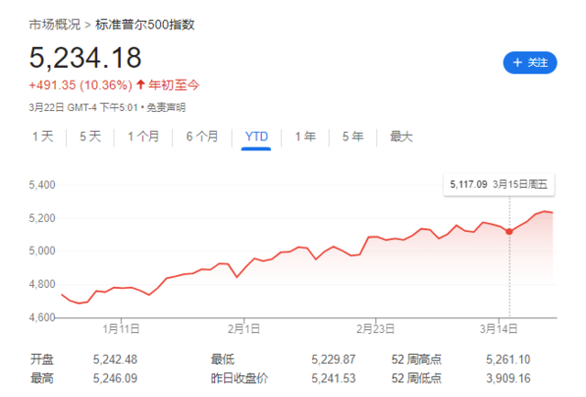Click the plus icon in the 关注 button
Image resolution: width=586 pixels, height=397 pixels.
517,62
